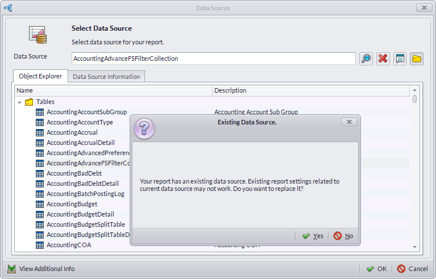Click the app logo in title bar
This screenshot has width=436, height=279.
click(x=8, y=8)
